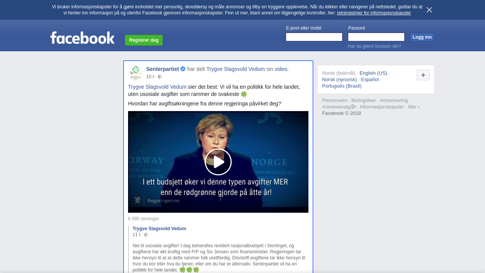Click the 6 995 visninger text
This screenshot has width=485, height=273.
(143, 219)
